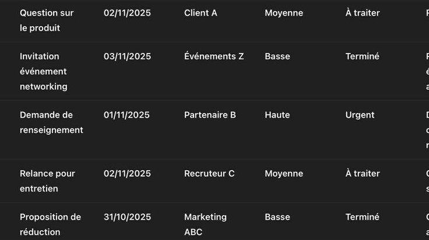Select the 'Marketing ABC' cell

[x=206, y=224]
